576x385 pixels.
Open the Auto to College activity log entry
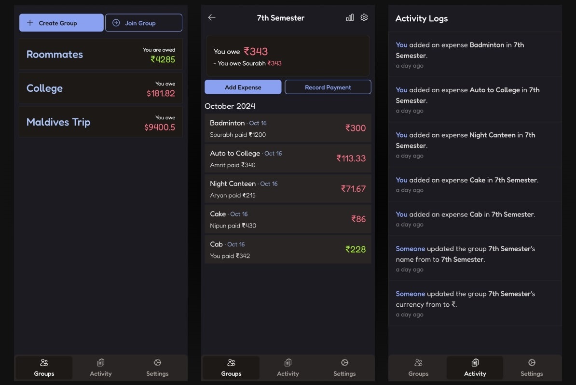click(475, 100)
